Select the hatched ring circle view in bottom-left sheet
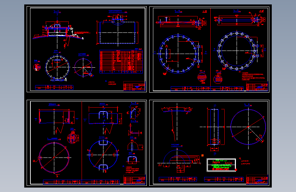 [x=54, y=157]
